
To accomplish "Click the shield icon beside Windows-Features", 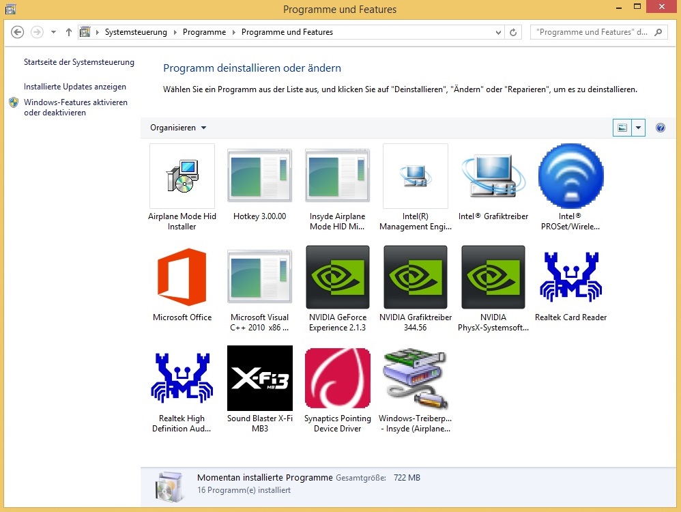I will (x=14, y=102).
